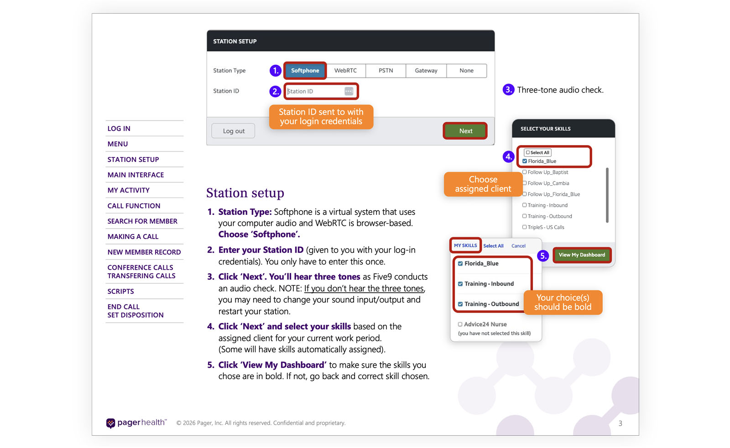Uncheck Florida_Blue in the My Skills panel
730x448 pixels.
pyautogui.click(x=460, y=264)
